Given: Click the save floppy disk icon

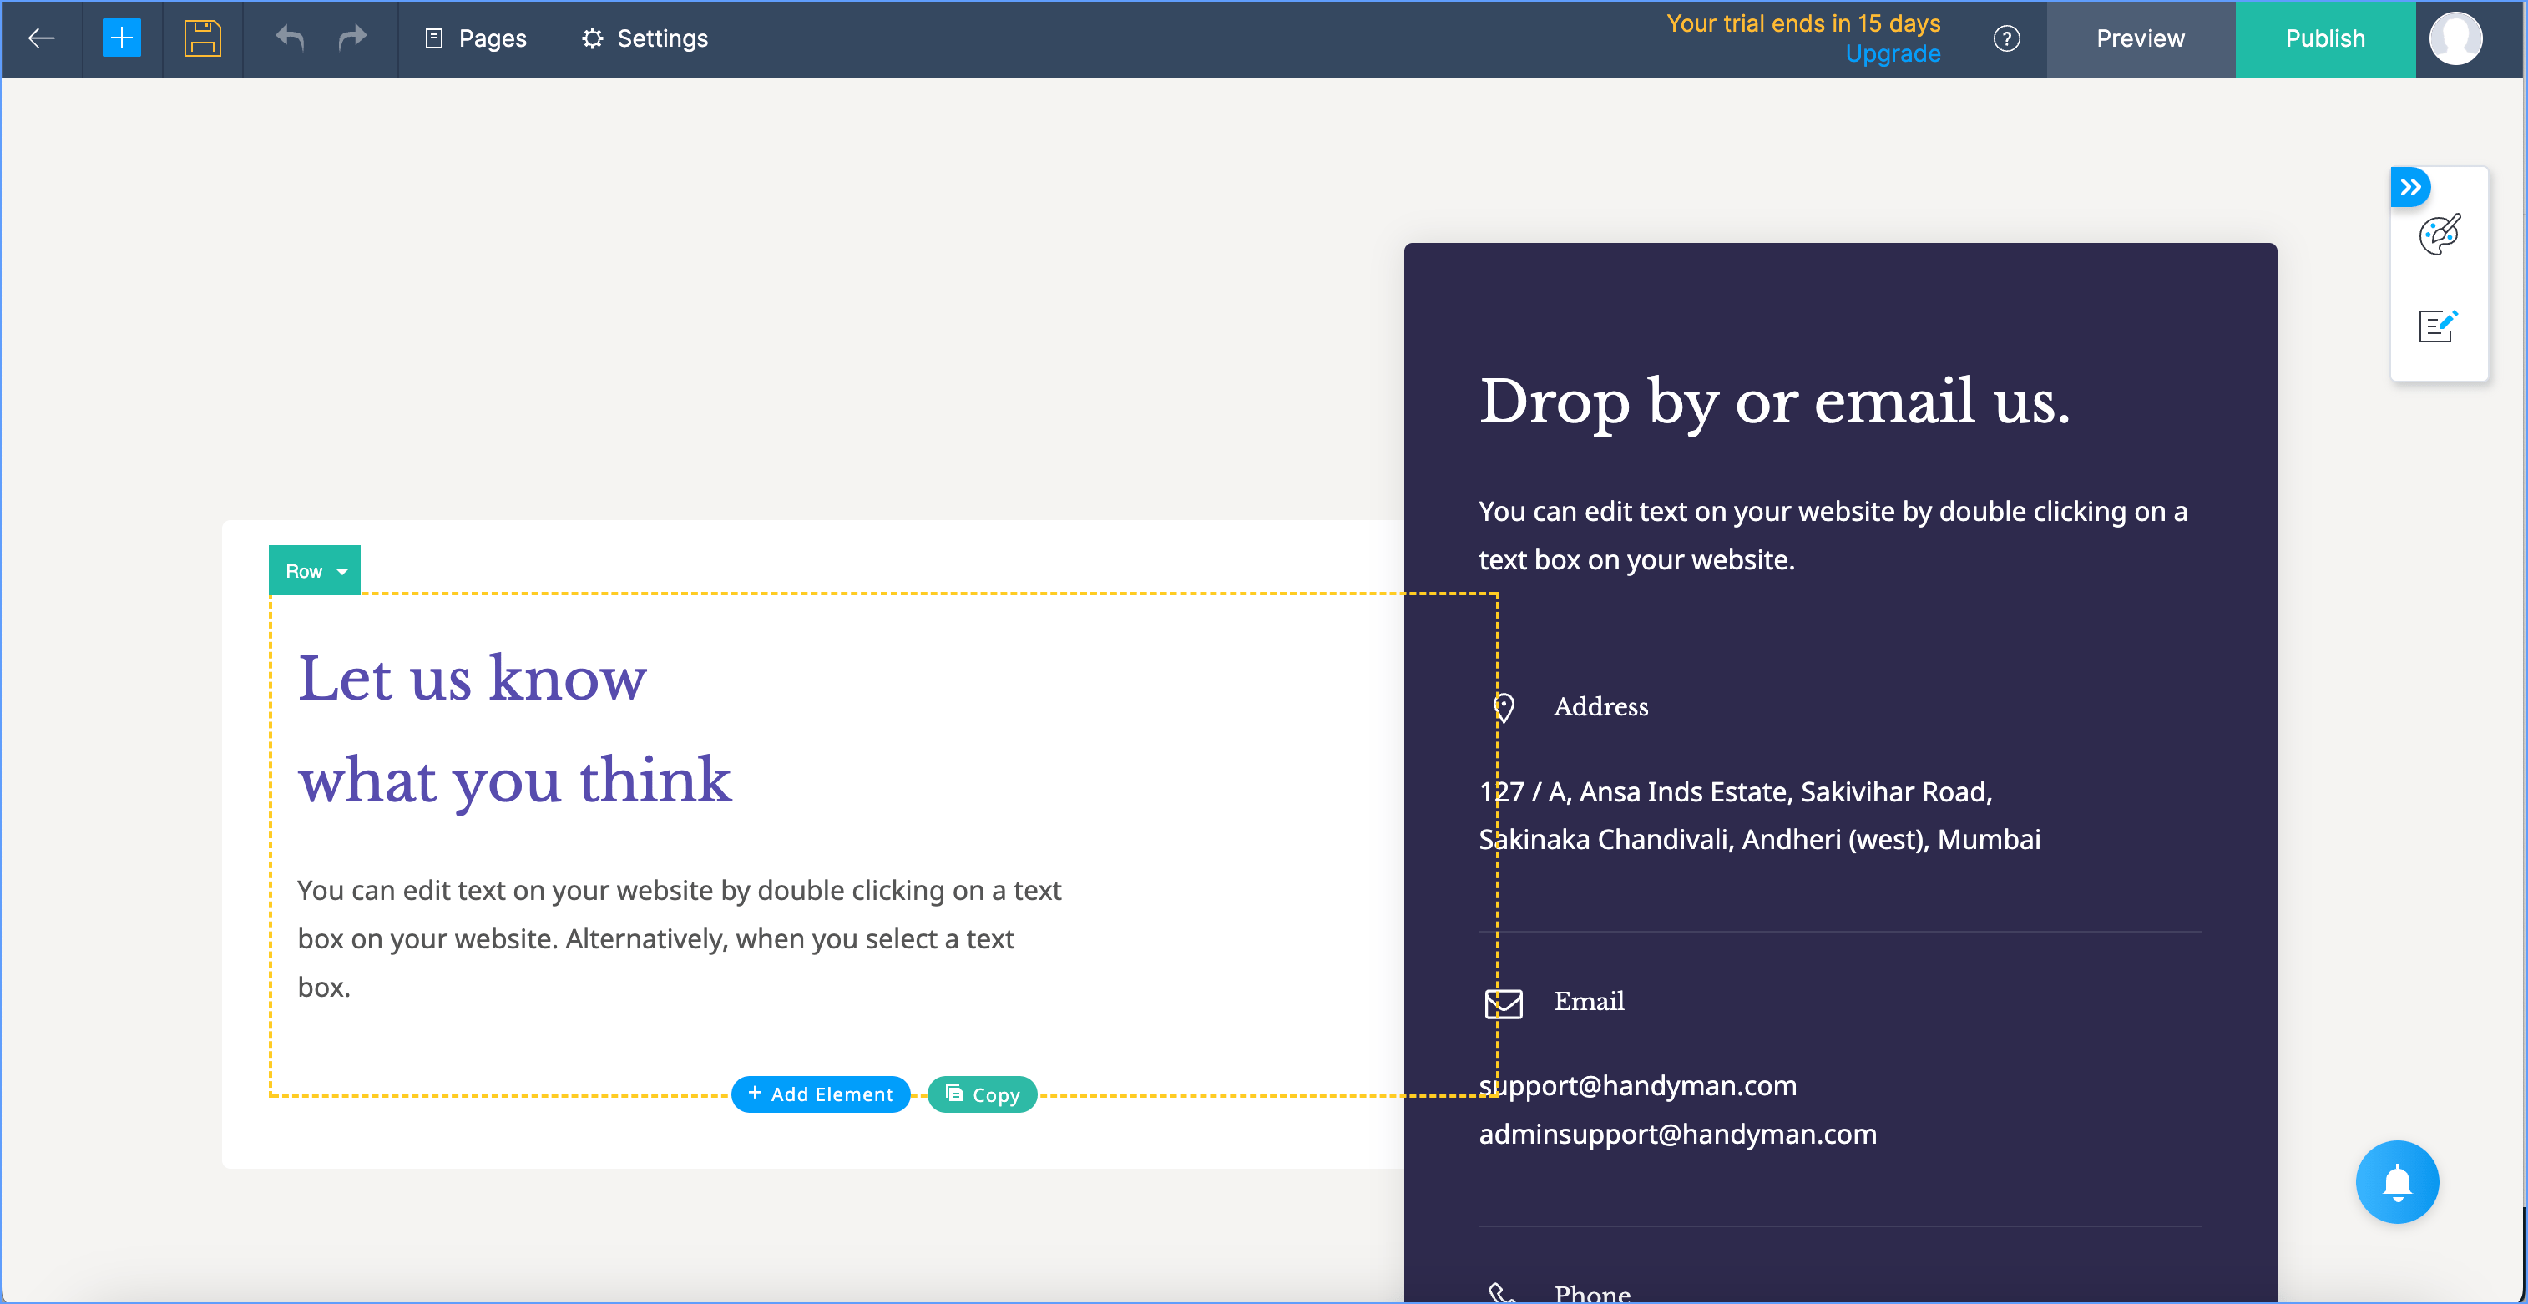Looking at the screenshot, I should (x=202, y=38).
